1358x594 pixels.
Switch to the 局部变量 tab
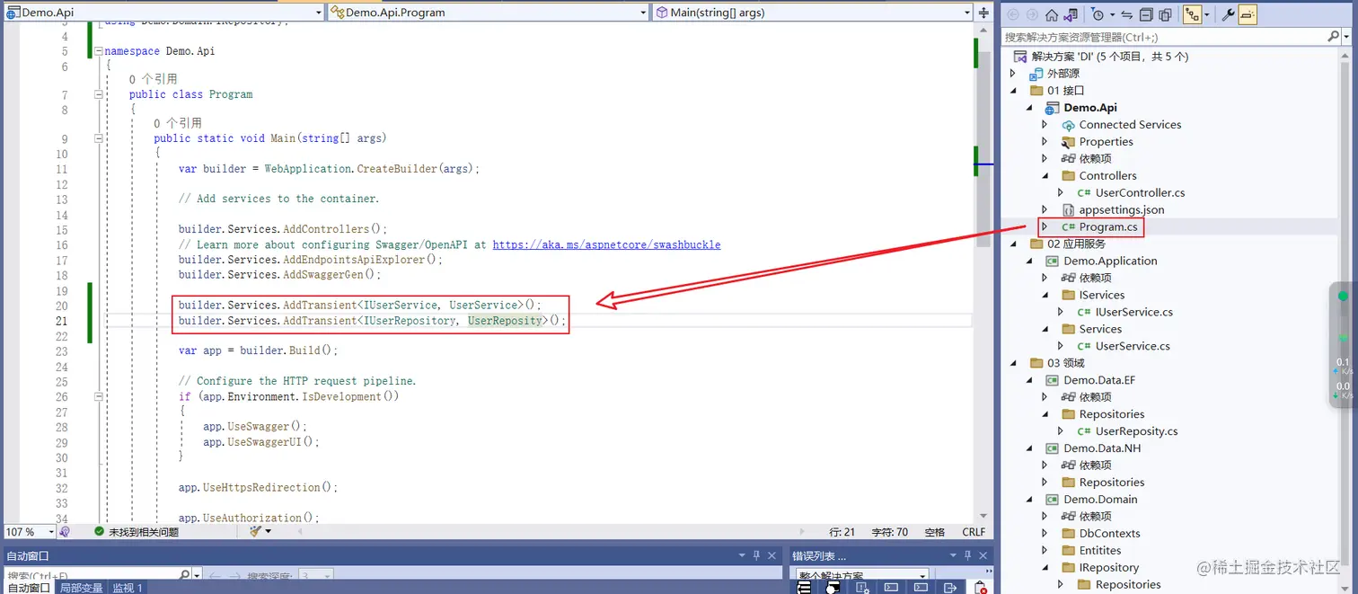pos(82,588)
